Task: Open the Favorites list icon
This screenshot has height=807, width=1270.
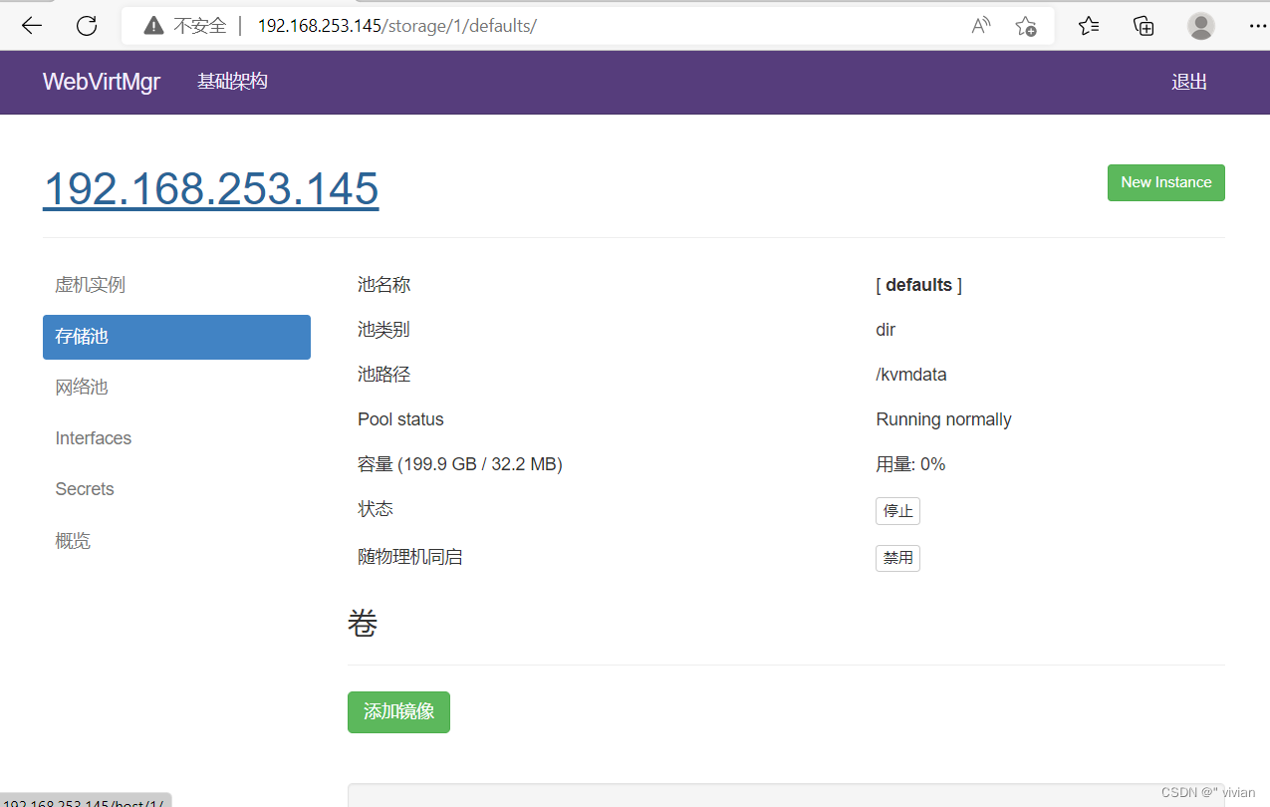Action: (x=1089, y=26)
